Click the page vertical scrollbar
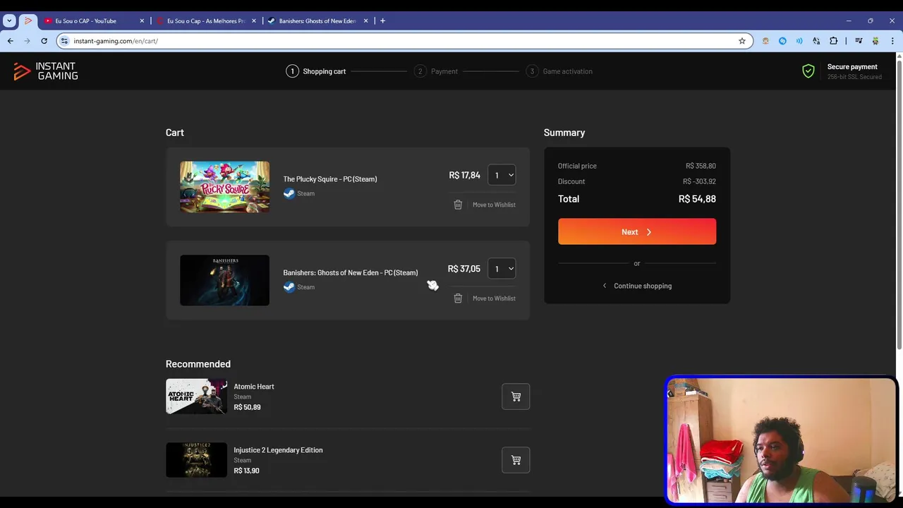Viewport: 903px width, 508px height. pyautogui.click(x=899, y=205)
